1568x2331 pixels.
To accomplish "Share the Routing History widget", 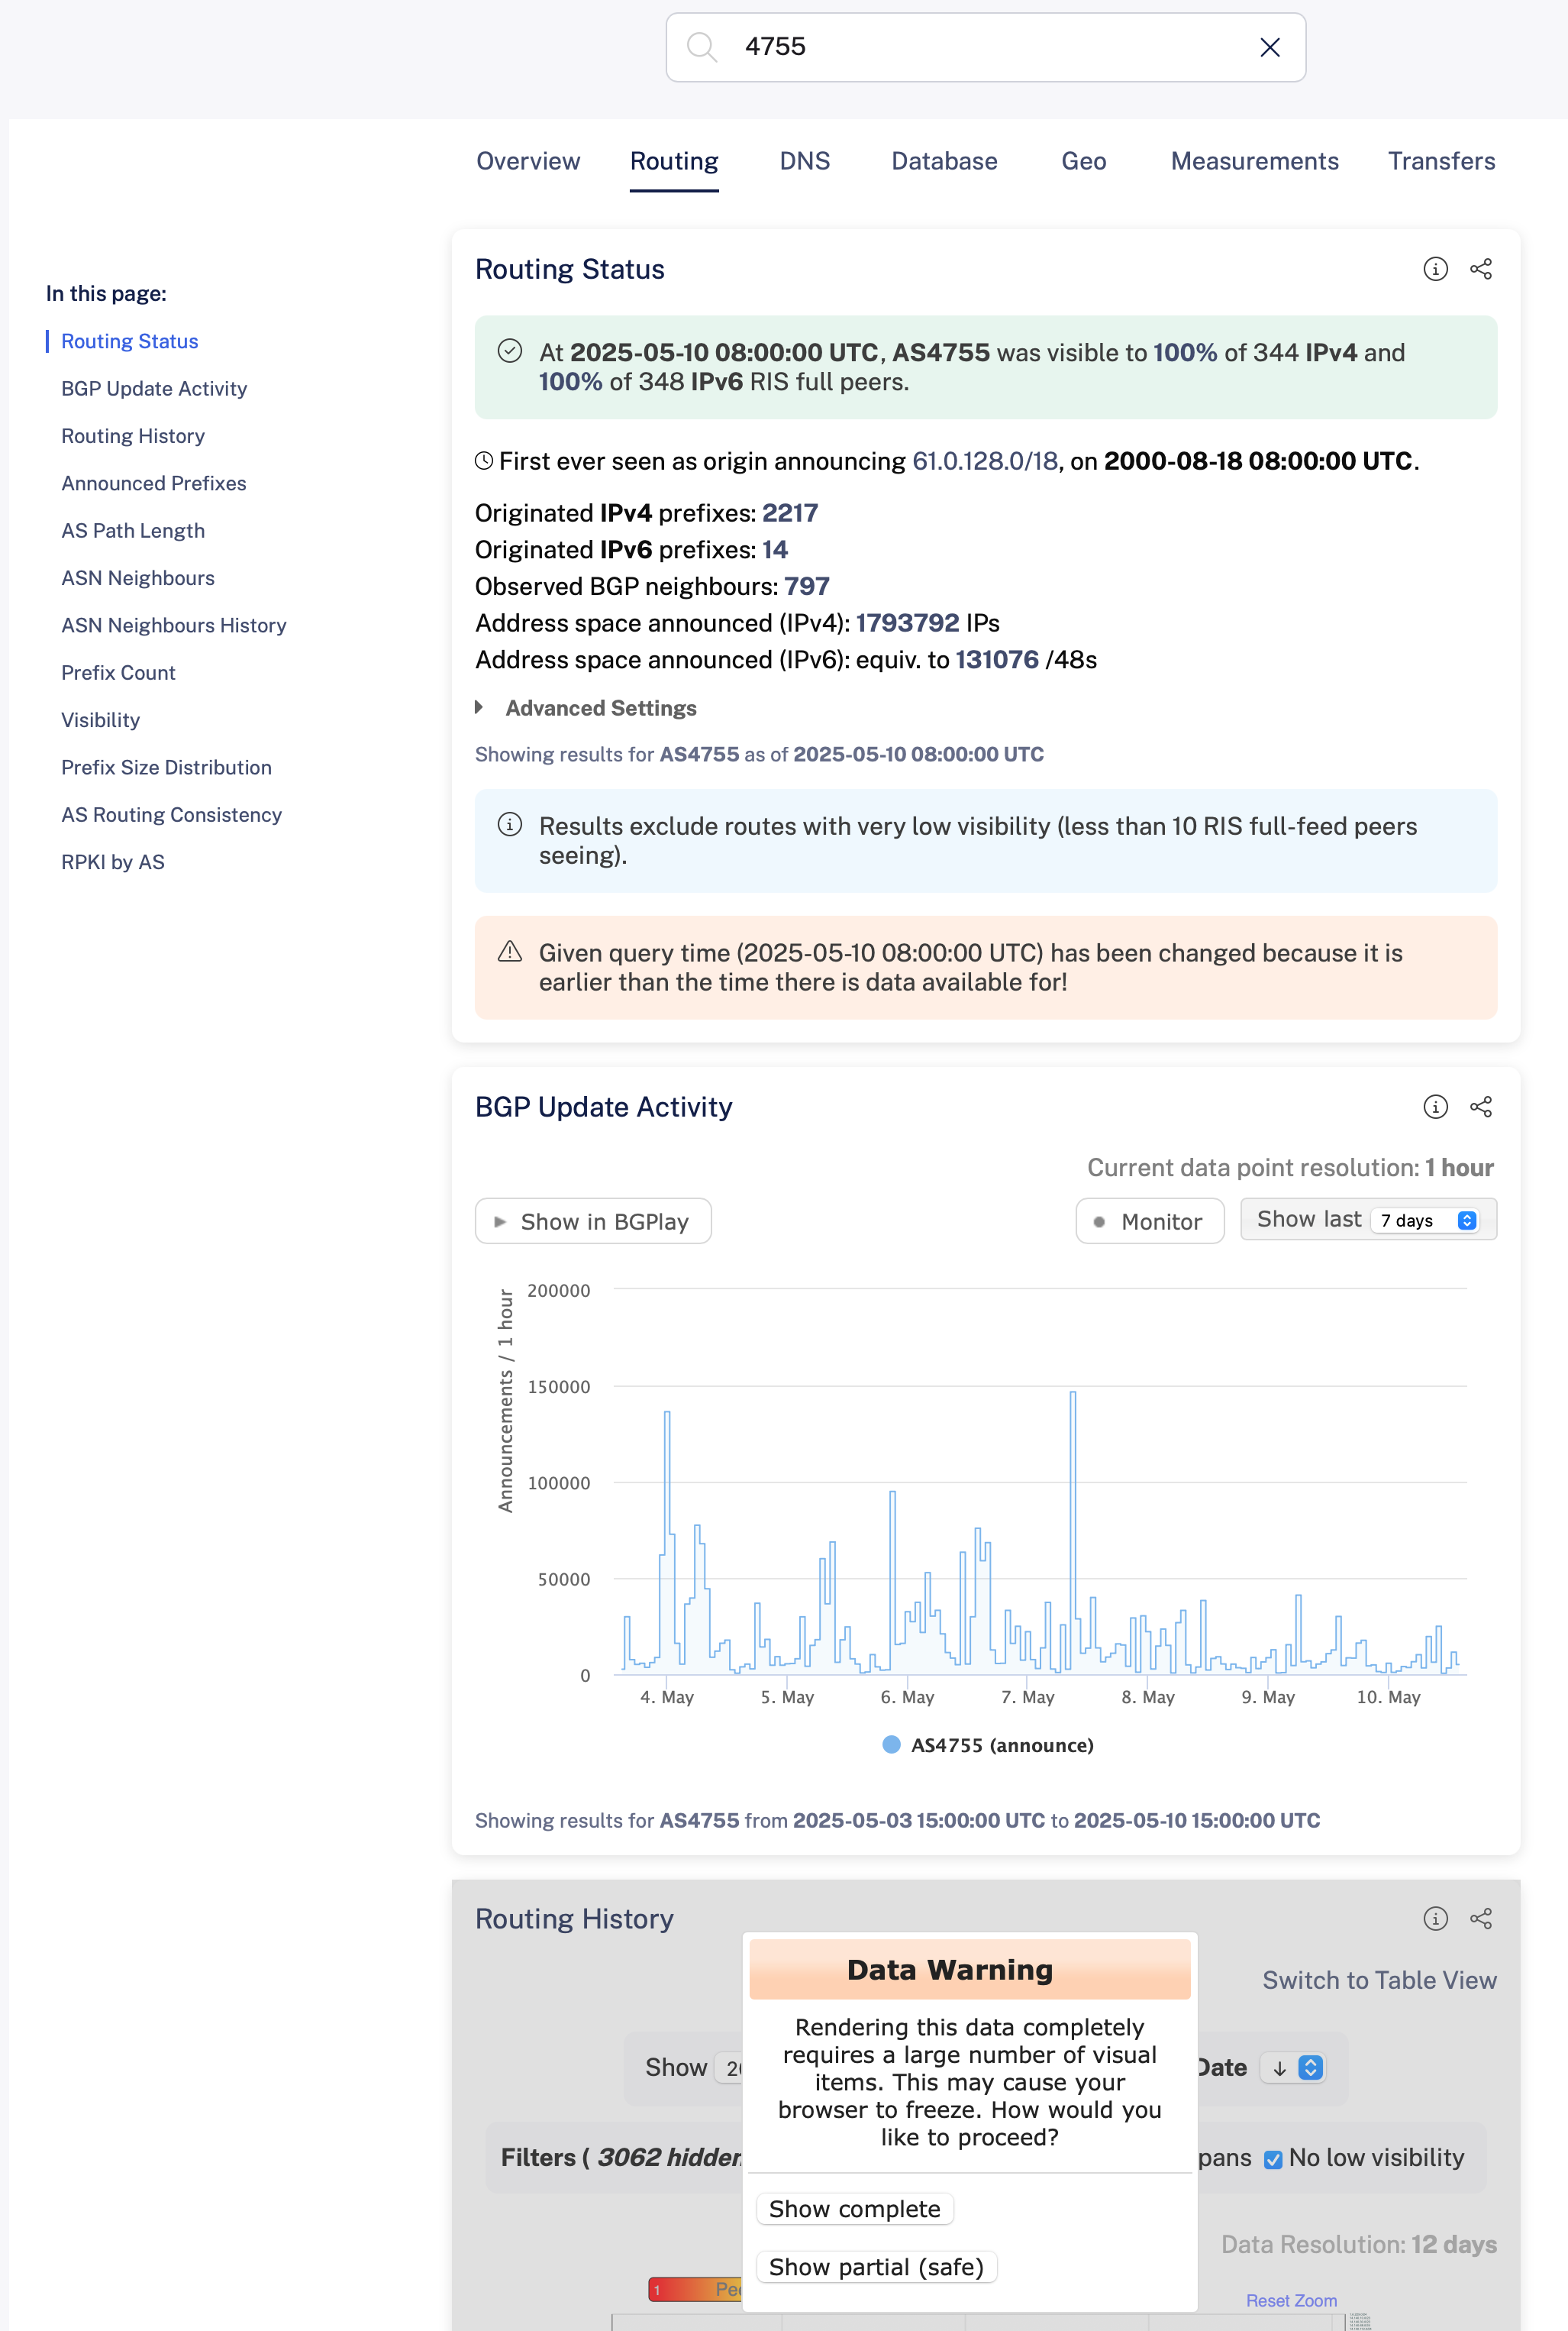I will point(1481,1919).
